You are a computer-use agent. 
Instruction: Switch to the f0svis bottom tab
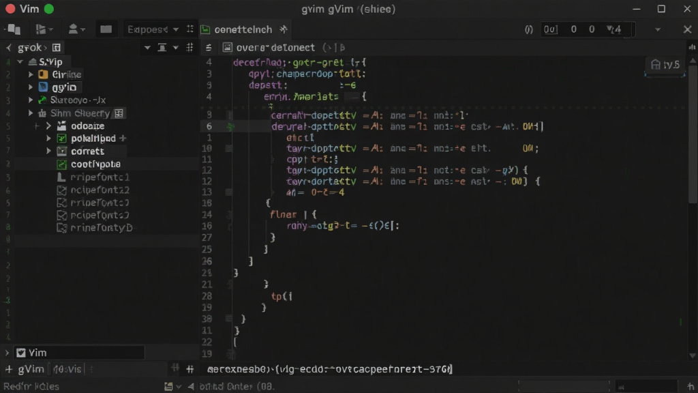click(x=67, y=369)
